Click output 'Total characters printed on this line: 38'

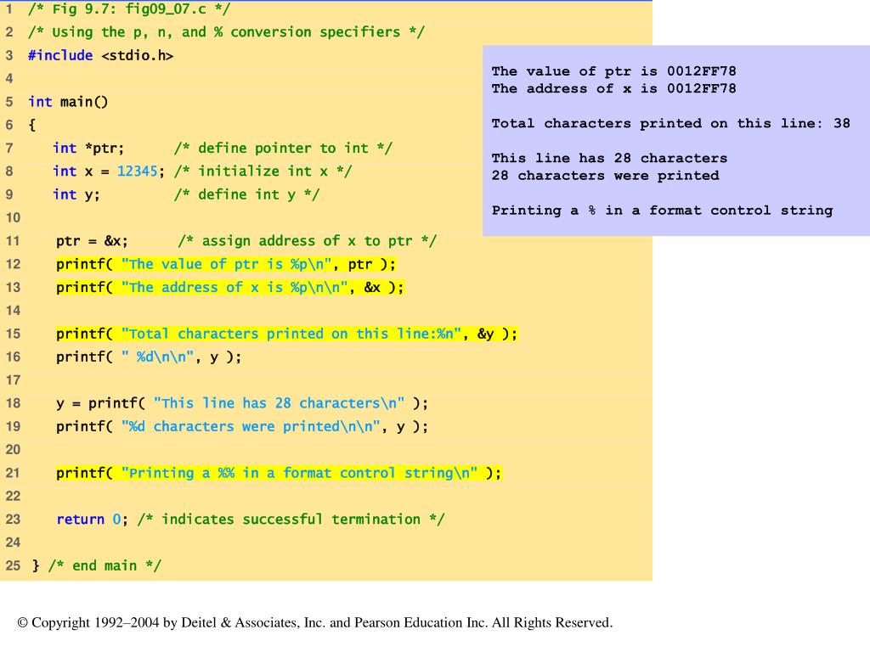coord(671,124)
